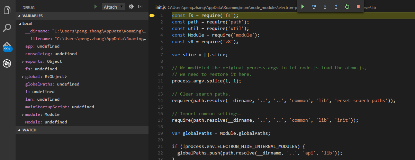Open the Git source control view
415x160 pixels.
pos(7,46)
